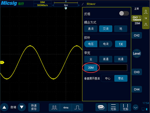
Task: Select the horizontal cursor (光标) icon
Action: click(x=113, y=107)
